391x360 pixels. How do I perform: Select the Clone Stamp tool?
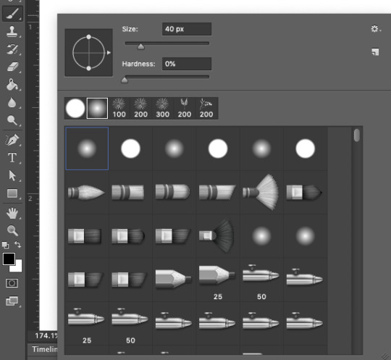coord(12,32)
